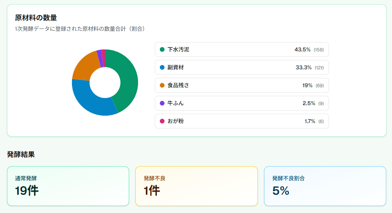
Task: Click the 発酵結果 section heading
Action: tap(21, 155)
